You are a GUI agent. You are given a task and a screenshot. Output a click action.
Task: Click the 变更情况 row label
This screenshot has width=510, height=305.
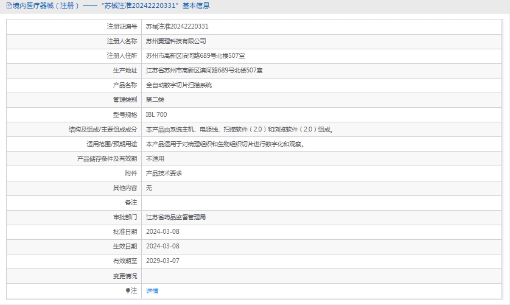coord(125,276)
